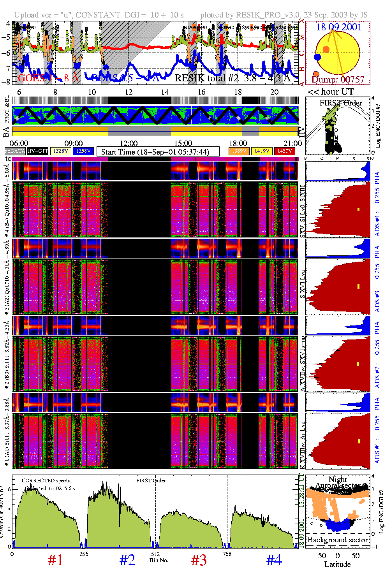Click the red #1 spectrum channel label
The width and height of the screenshot is (391, 575).
55,560
